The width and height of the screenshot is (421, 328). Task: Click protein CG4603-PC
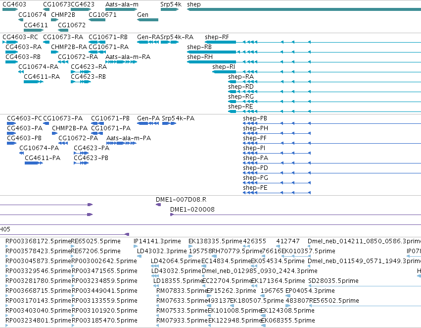(x=24, y=118)
